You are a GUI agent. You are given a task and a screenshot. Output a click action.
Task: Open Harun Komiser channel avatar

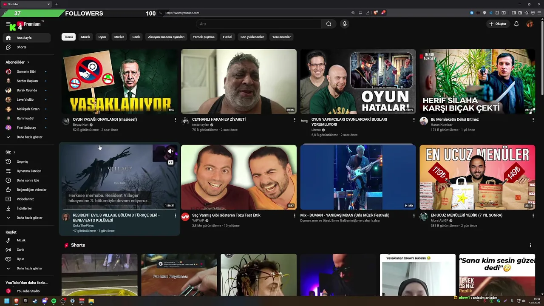424,121
